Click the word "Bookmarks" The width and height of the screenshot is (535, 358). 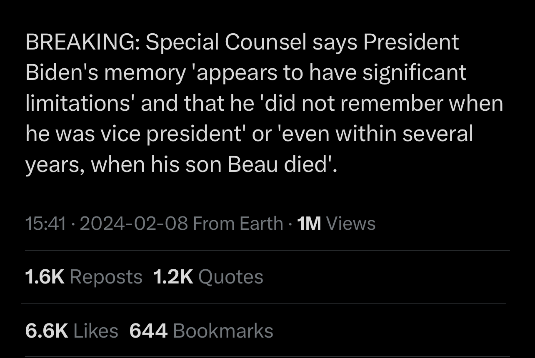(x=223, y=331)
